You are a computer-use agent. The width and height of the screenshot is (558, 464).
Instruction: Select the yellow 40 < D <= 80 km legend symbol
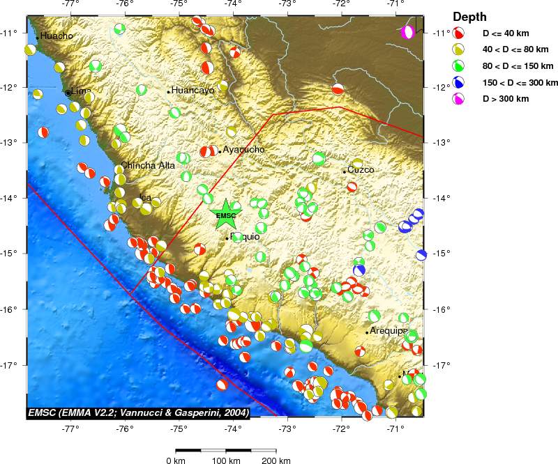point(459,49)
